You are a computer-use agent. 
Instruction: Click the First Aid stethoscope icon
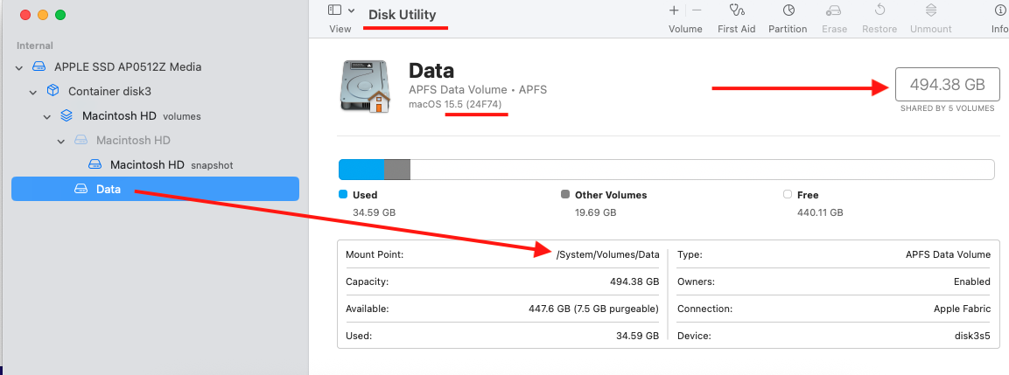pyautogui.click(x=736, y=11)
